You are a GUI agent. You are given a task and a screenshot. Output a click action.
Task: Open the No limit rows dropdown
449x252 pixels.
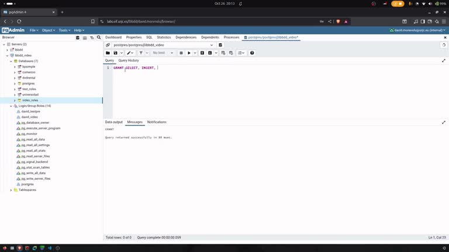tap(163, 53)
